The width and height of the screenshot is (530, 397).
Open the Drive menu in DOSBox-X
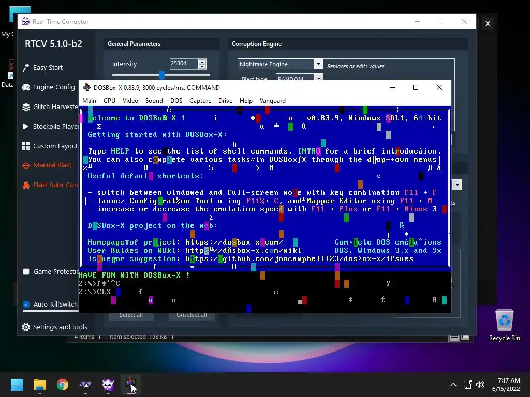[225, 101]
